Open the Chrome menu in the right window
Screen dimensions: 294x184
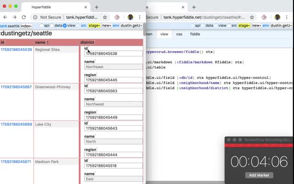click(288, 17)
